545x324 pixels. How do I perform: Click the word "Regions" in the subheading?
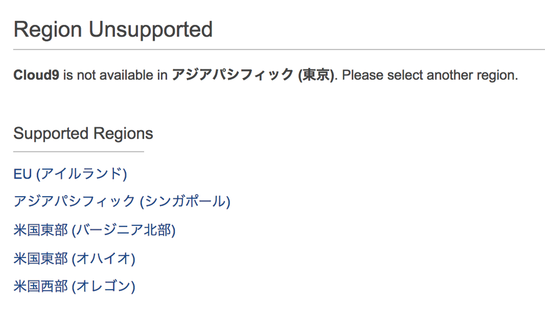[x=123, y=134]
